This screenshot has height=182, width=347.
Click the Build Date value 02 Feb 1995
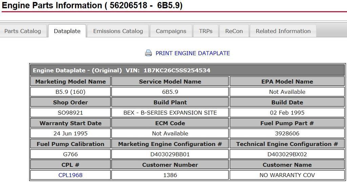(287, 112)
